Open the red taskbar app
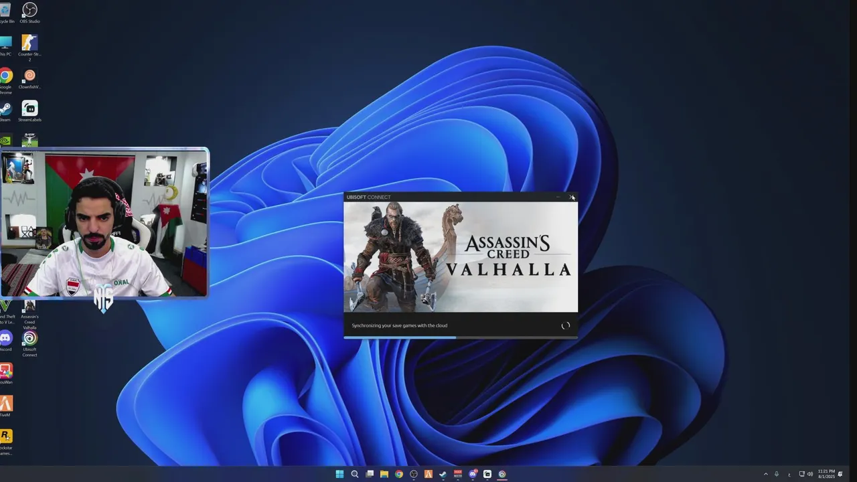 pos(458,474)
